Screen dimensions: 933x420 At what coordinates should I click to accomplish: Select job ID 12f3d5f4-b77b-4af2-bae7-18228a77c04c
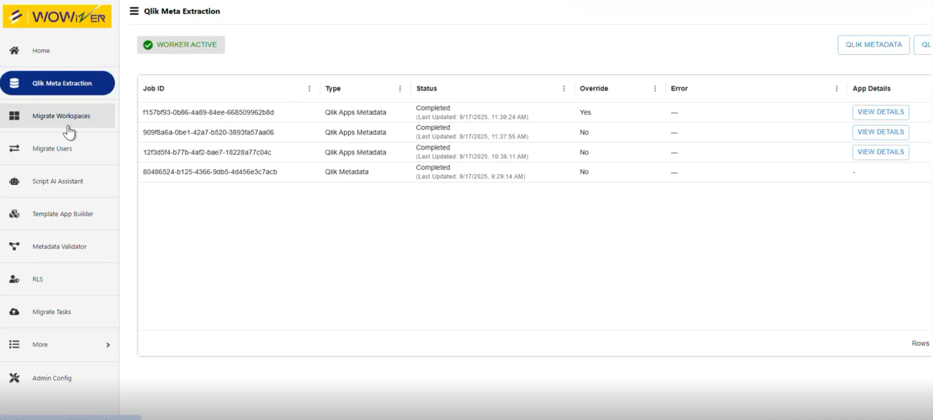tap(207, 152)
